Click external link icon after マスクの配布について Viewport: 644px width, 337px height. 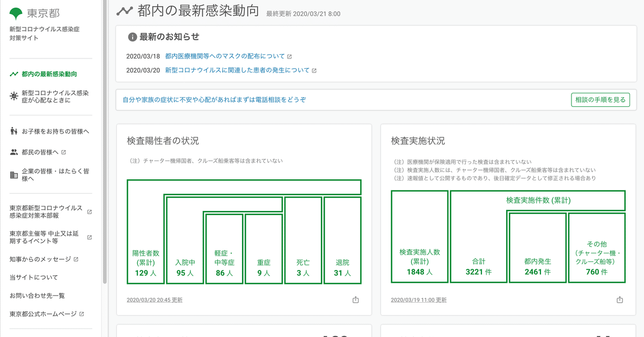click(x=289, y=56)
